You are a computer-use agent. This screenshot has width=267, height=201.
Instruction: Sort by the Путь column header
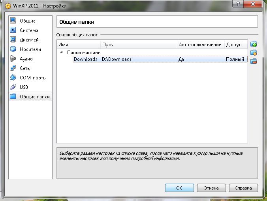(x=138, y=45)
